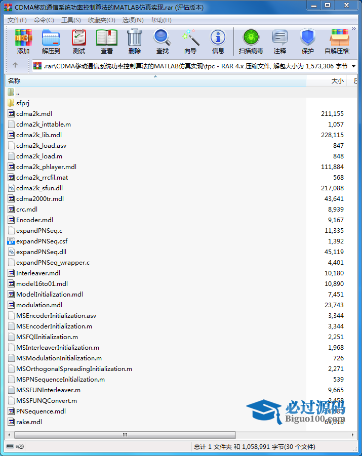Click the cdma2k_rrcfil.mat file icon
This screenshot has height=456, width=362.
(x=11, y=178)
